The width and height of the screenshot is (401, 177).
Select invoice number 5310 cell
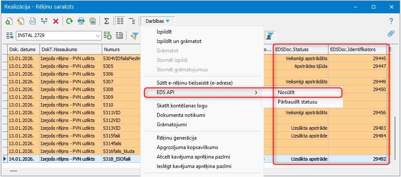[121, 105]
